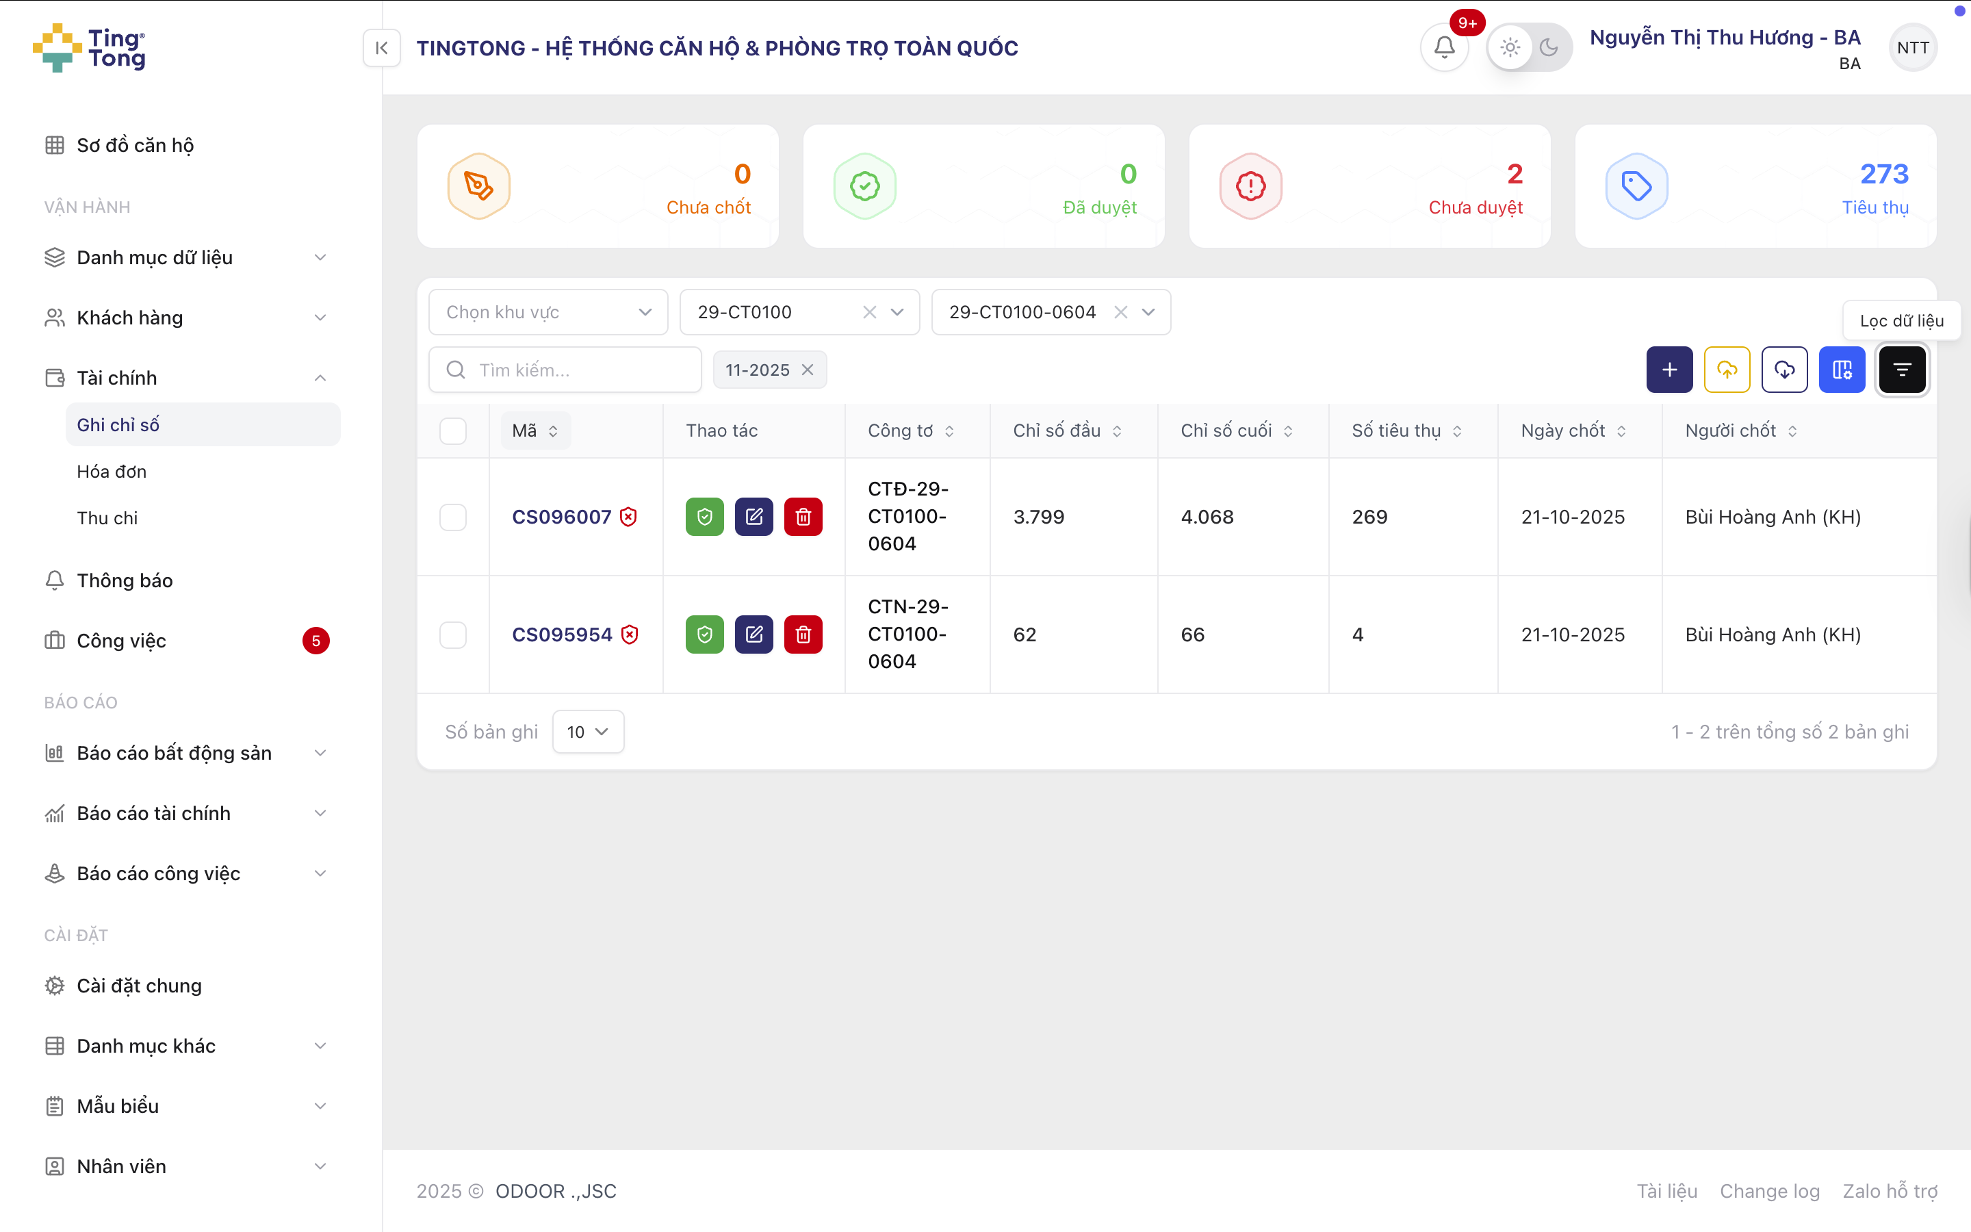Viewport: 1971px width, 1232px height.
Task: Click the yellow cloud upload icon
Action: point(1727,370)
